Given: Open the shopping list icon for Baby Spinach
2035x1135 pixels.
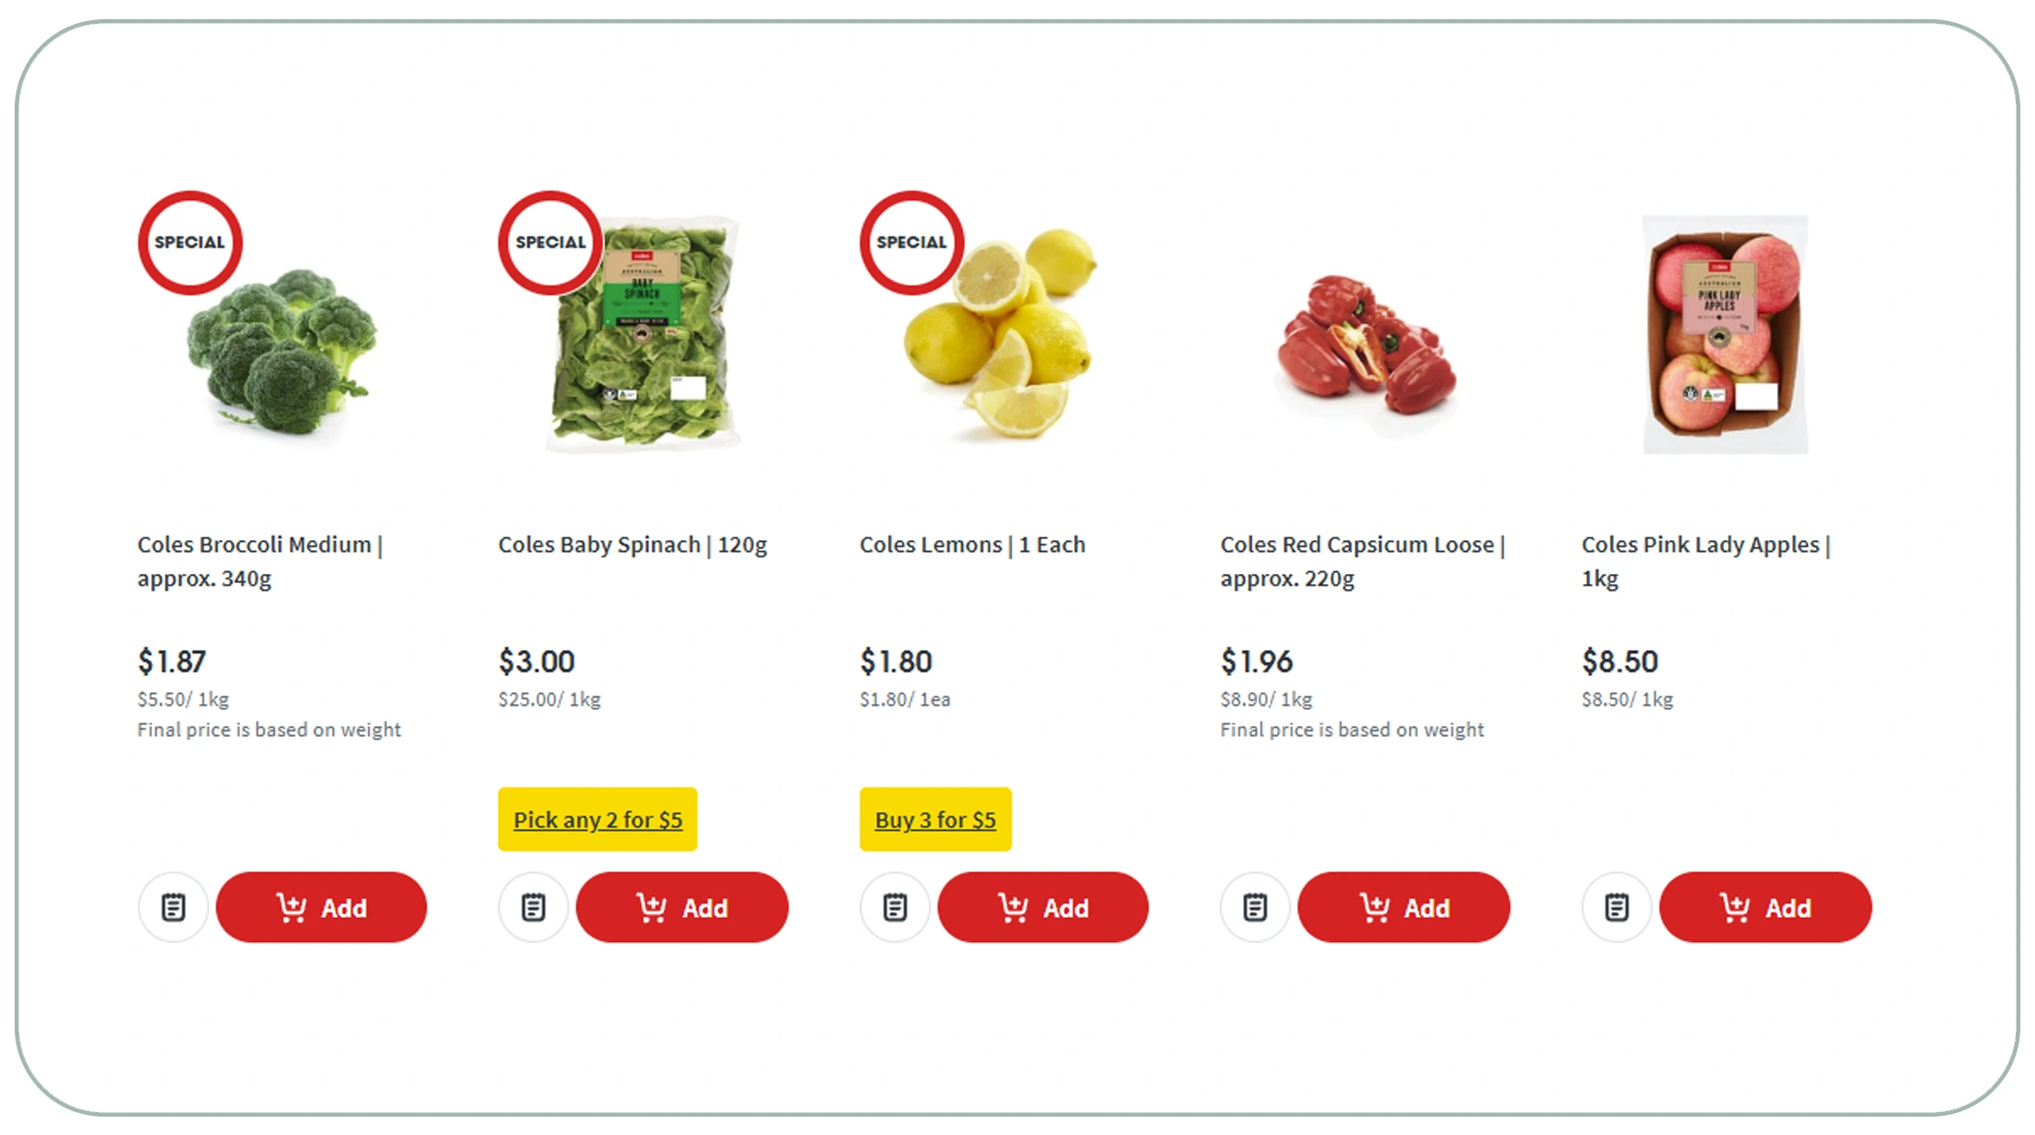Looking at the screenshot, I should tap(534, 907).
